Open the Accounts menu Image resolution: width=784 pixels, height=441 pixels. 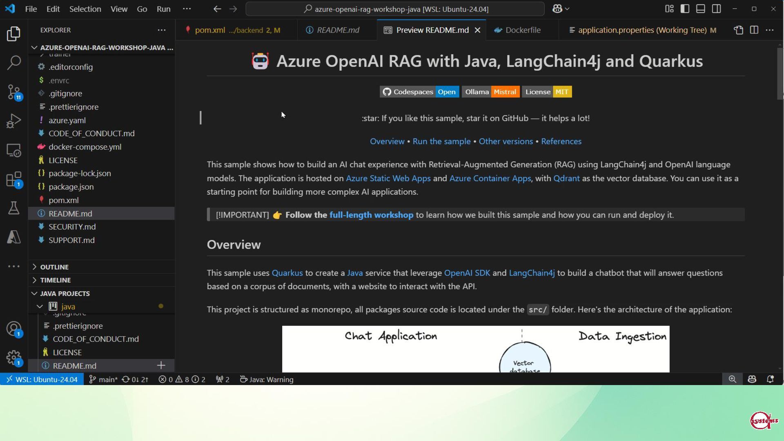click(x=13, y=329)
